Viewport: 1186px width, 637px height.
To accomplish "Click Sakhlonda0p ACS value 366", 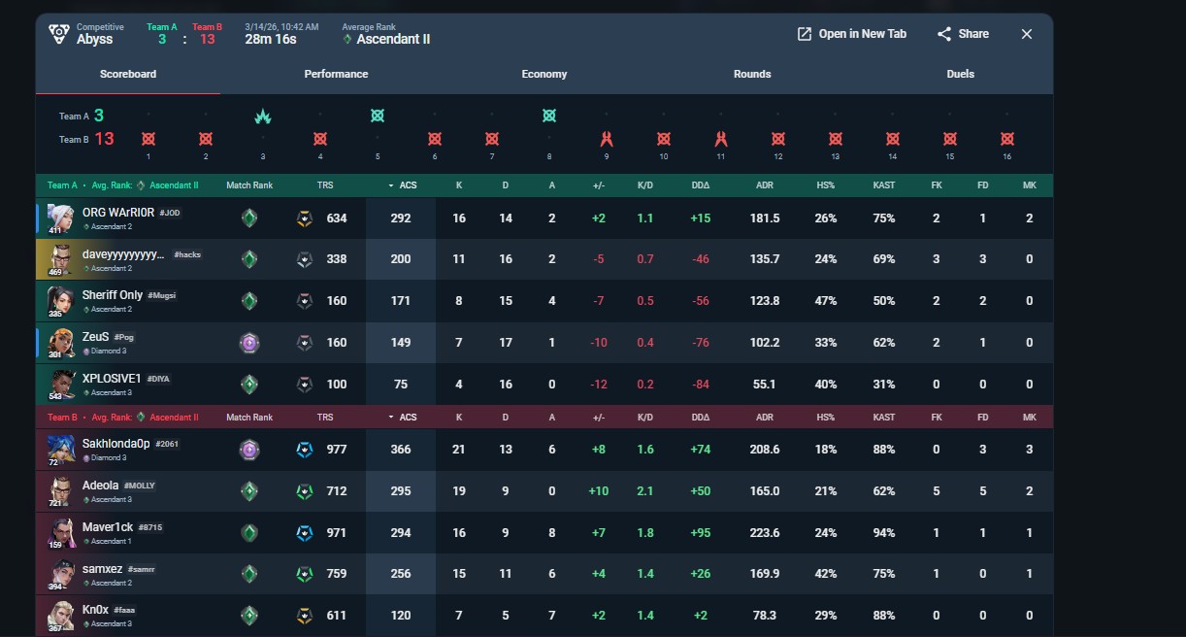I will coord(401,450).
